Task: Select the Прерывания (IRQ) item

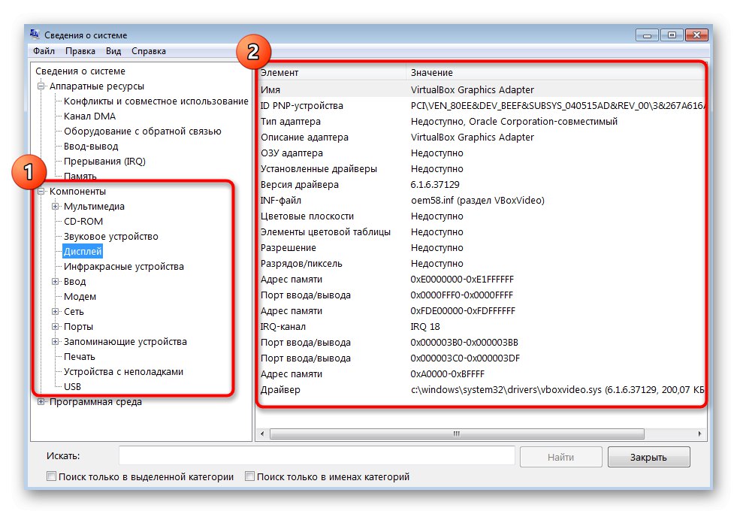Action: 105,162
